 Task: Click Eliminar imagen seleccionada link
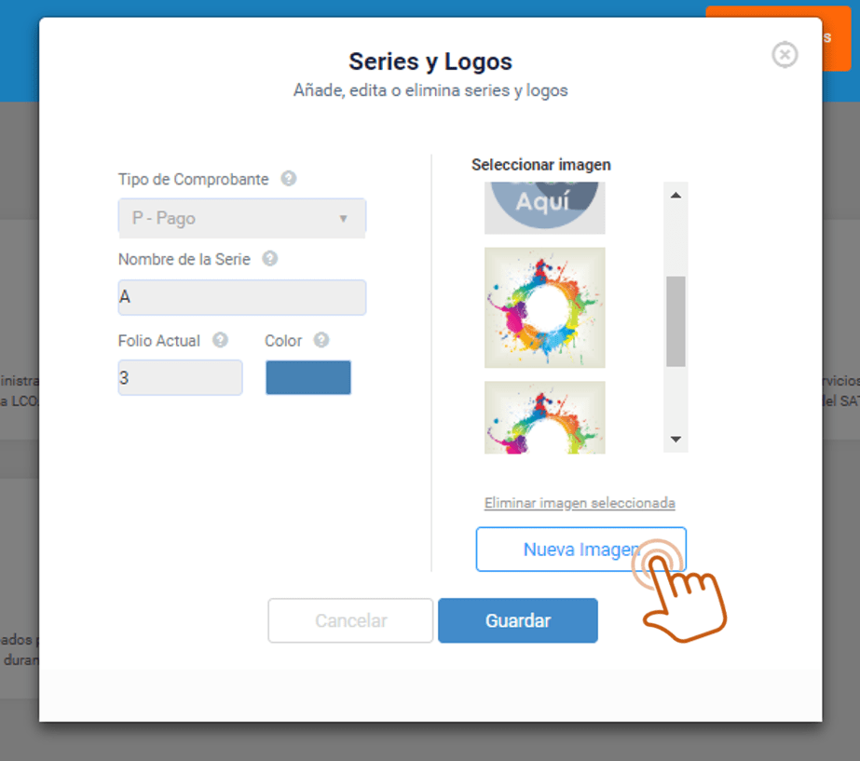[x=580, y=503]
